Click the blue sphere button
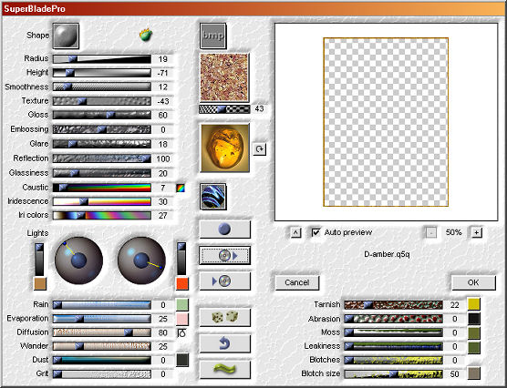This screenshot has height=388, width=507. click(x=224, y=230)
